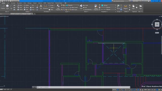Click Make Current layer button

click(x=74, y=7)
